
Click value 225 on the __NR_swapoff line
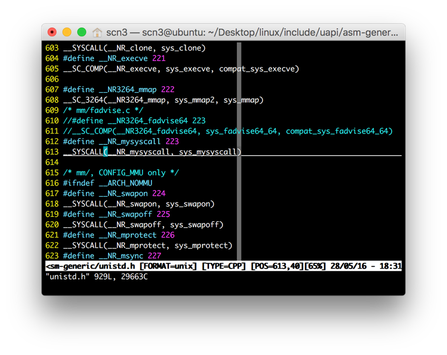[163, 214]
